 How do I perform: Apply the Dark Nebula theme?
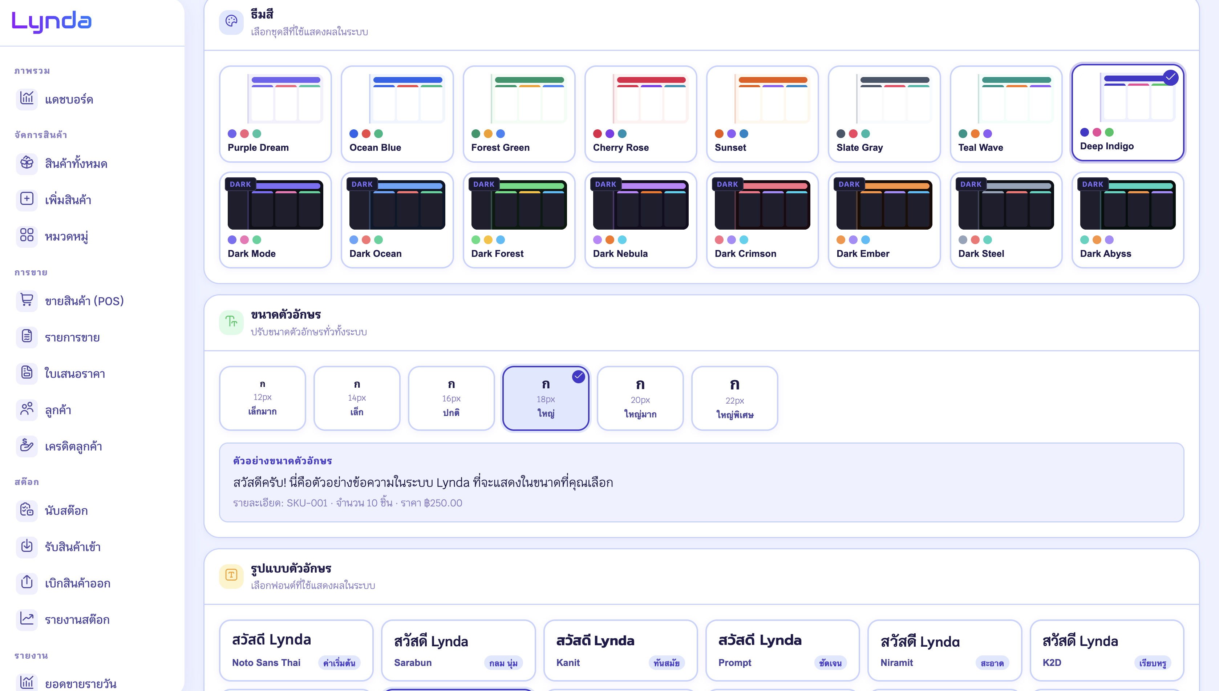(x=640, y=220)
